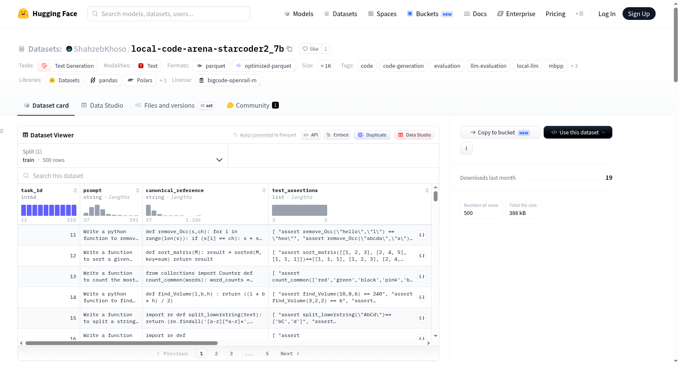679x365 pixels.
Task: Open ShahzebKhoso profile link
Action: coord(100,49)
